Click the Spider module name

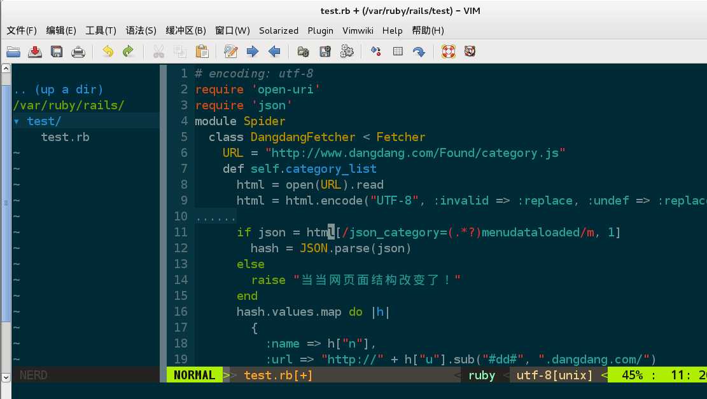[265, 121]
